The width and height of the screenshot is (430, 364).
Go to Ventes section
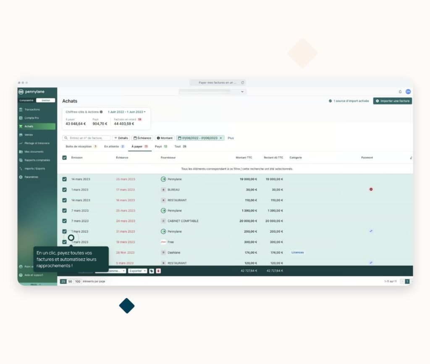click(29, 135)
